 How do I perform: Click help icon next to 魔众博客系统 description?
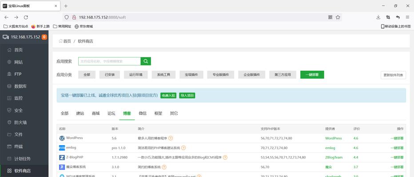point(164,167)
